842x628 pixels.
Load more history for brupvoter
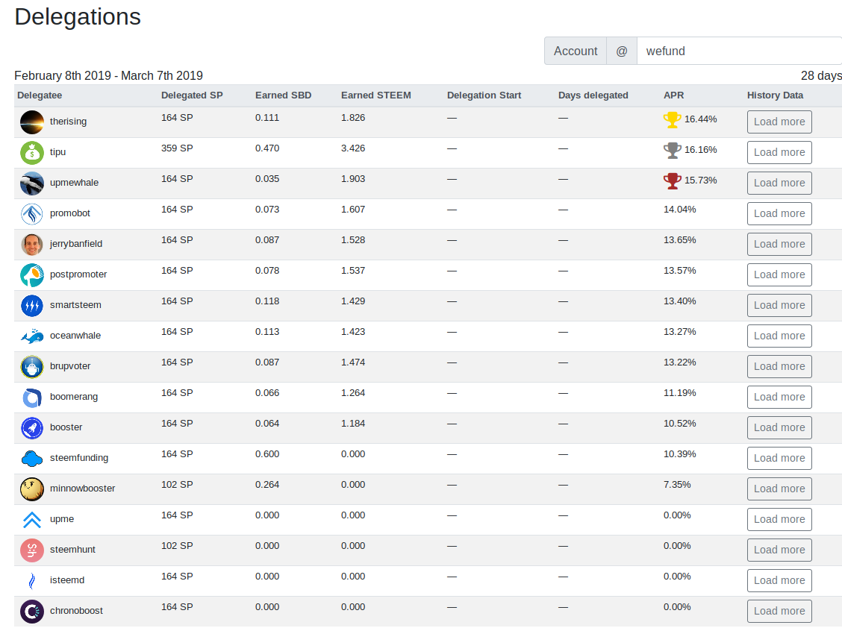(x=779, y=367)
